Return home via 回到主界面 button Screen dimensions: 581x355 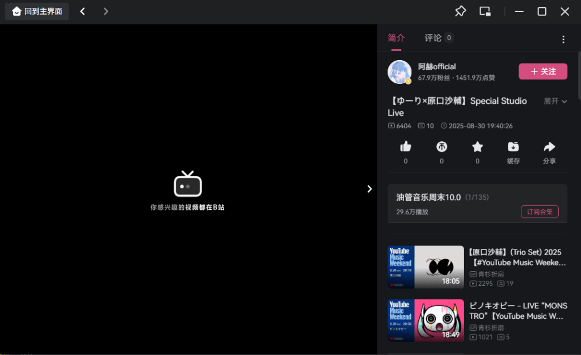click(37, 11)
